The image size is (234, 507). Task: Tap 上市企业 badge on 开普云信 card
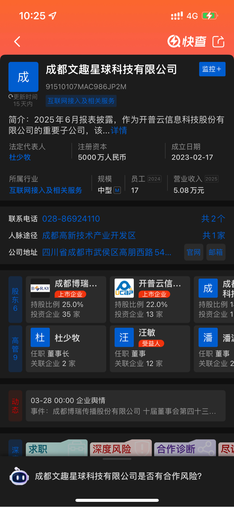154,294
